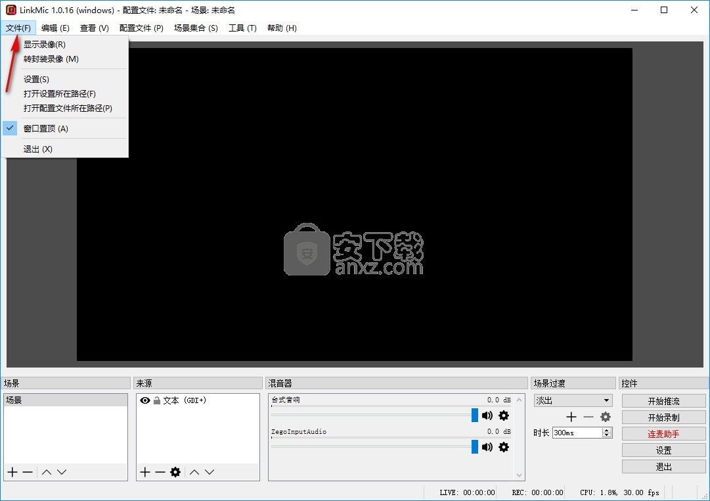Move the selected source up
This screenshot has height=501, width=710.
195,472
